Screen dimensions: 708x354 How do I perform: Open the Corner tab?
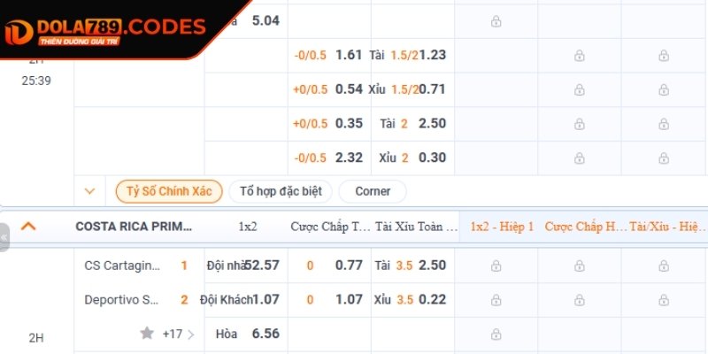tap(373, 191)
